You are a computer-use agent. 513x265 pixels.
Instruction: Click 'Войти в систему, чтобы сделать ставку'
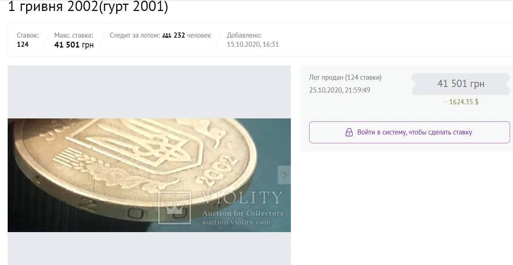[414, 132]
